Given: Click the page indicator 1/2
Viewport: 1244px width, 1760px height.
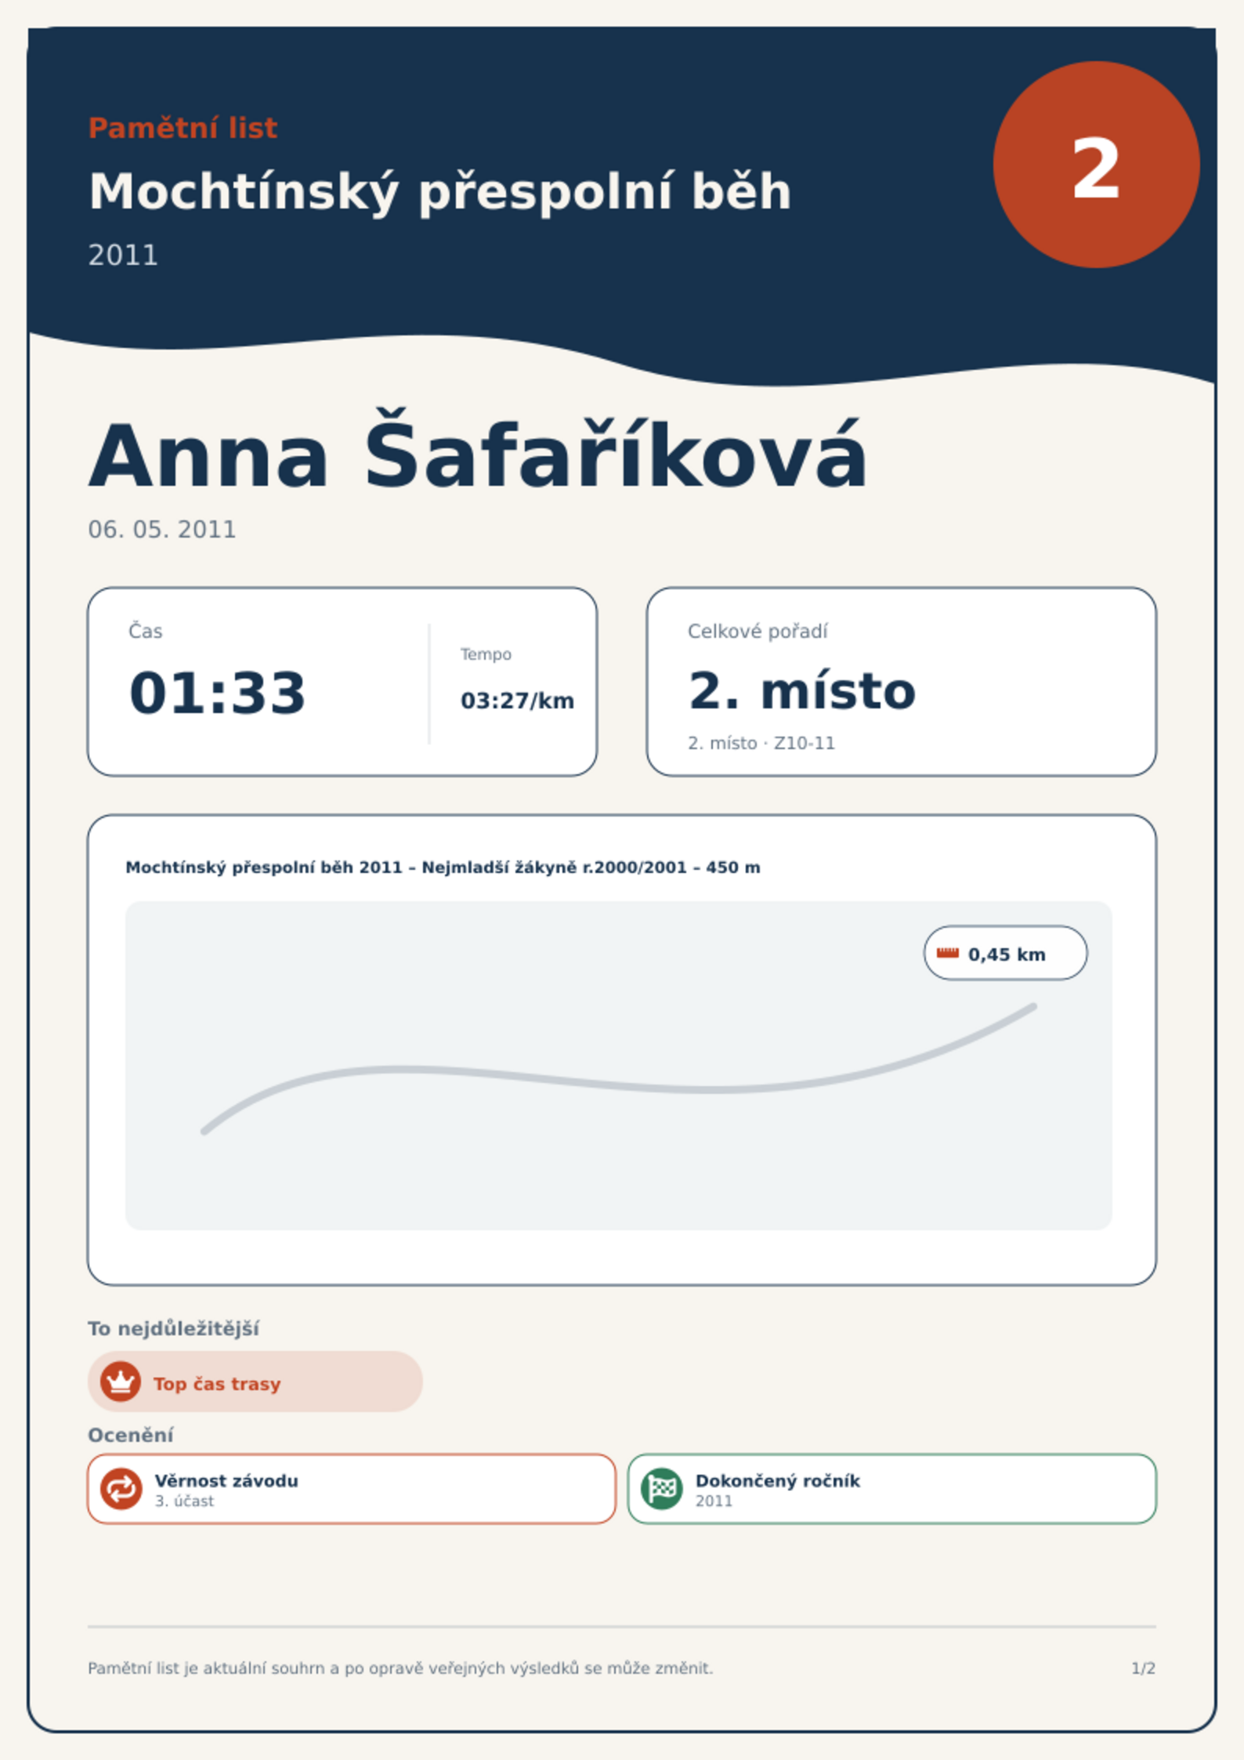Looking at the screenshot, I should 1143,1668.
